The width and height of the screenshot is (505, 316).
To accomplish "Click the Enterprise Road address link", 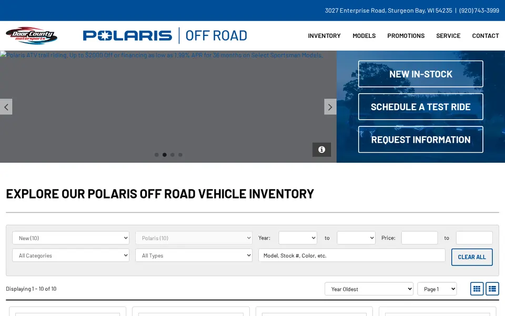I will (x=388, y=11).
